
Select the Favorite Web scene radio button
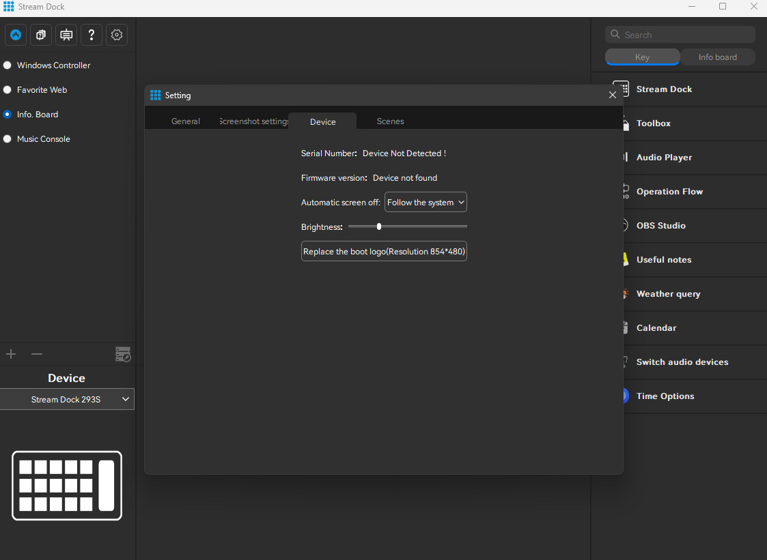[x=8, y=90]
